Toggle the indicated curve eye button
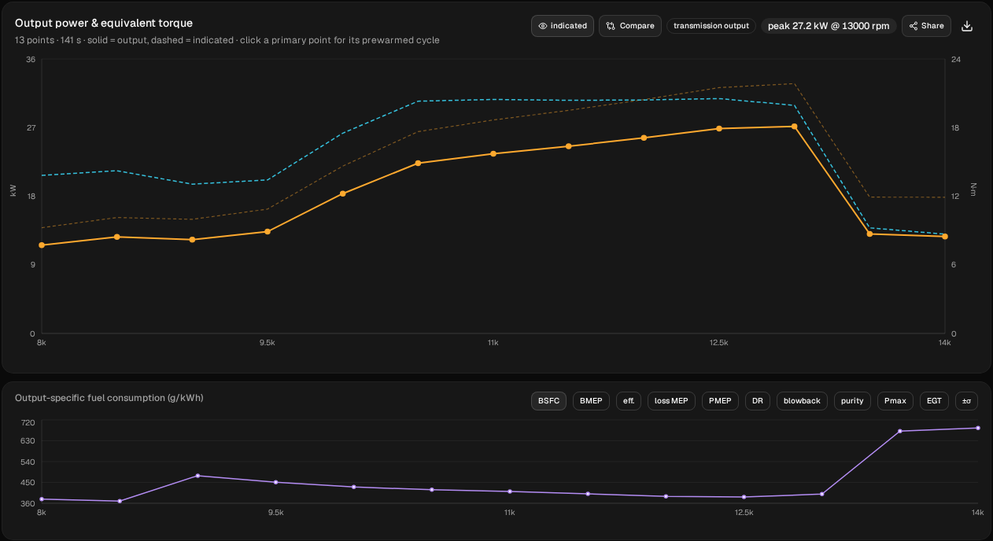This screenshot has width=993, height=541. [563, 26]
